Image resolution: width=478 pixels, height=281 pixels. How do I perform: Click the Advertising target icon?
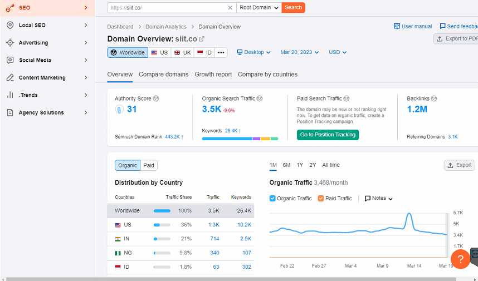click(x=9, y=43)
